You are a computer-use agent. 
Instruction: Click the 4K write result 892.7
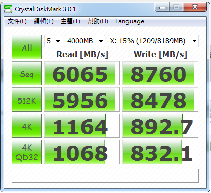[160, 126]
